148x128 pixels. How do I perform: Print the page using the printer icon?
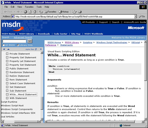(80, 12)
